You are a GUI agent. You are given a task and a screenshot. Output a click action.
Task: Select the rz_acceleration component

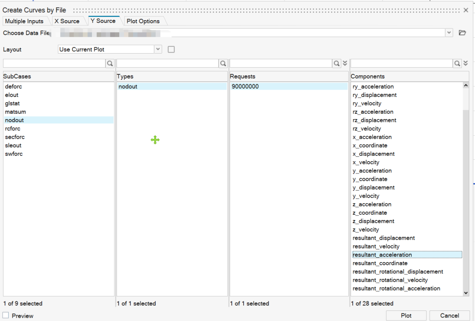[x=407, y=112]
